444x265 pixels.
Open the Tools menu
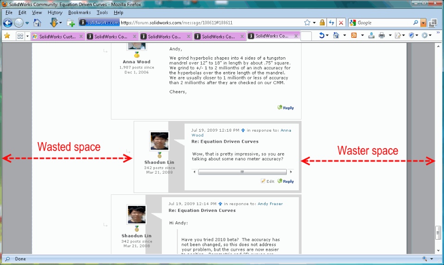[102, 12]
